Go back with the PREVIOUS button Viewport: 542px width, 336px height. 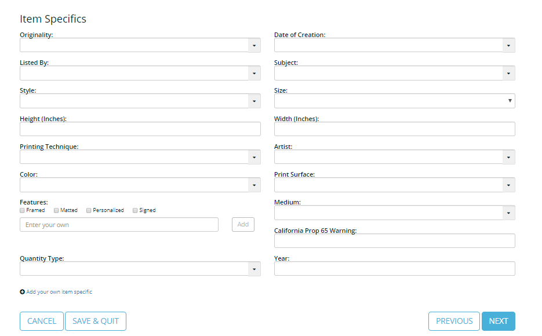(x=454, y=321)
